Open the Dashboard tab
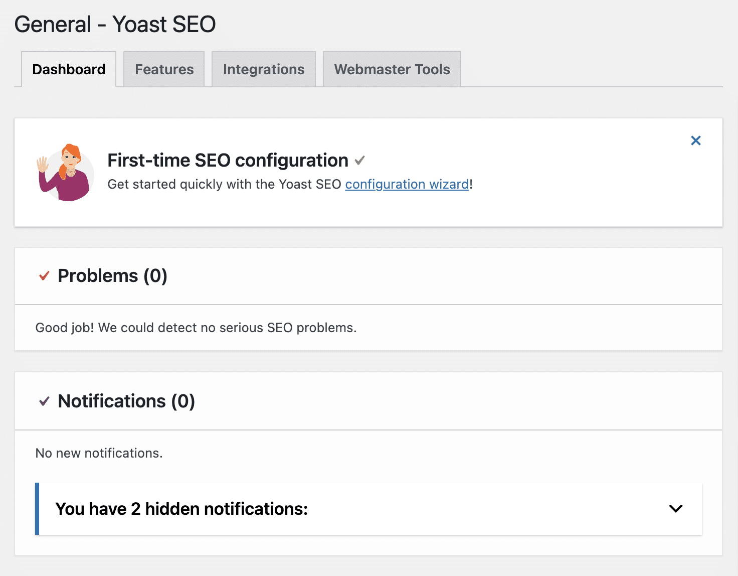 69,69
